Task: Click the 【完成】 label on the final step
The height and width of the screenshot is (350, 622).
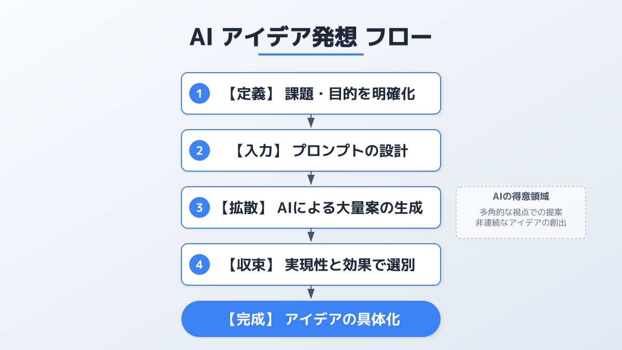Action: tap(250, 319)
